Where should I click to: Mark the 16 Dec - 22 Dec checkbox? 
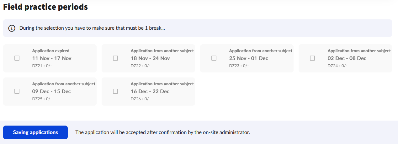(115, 91)
